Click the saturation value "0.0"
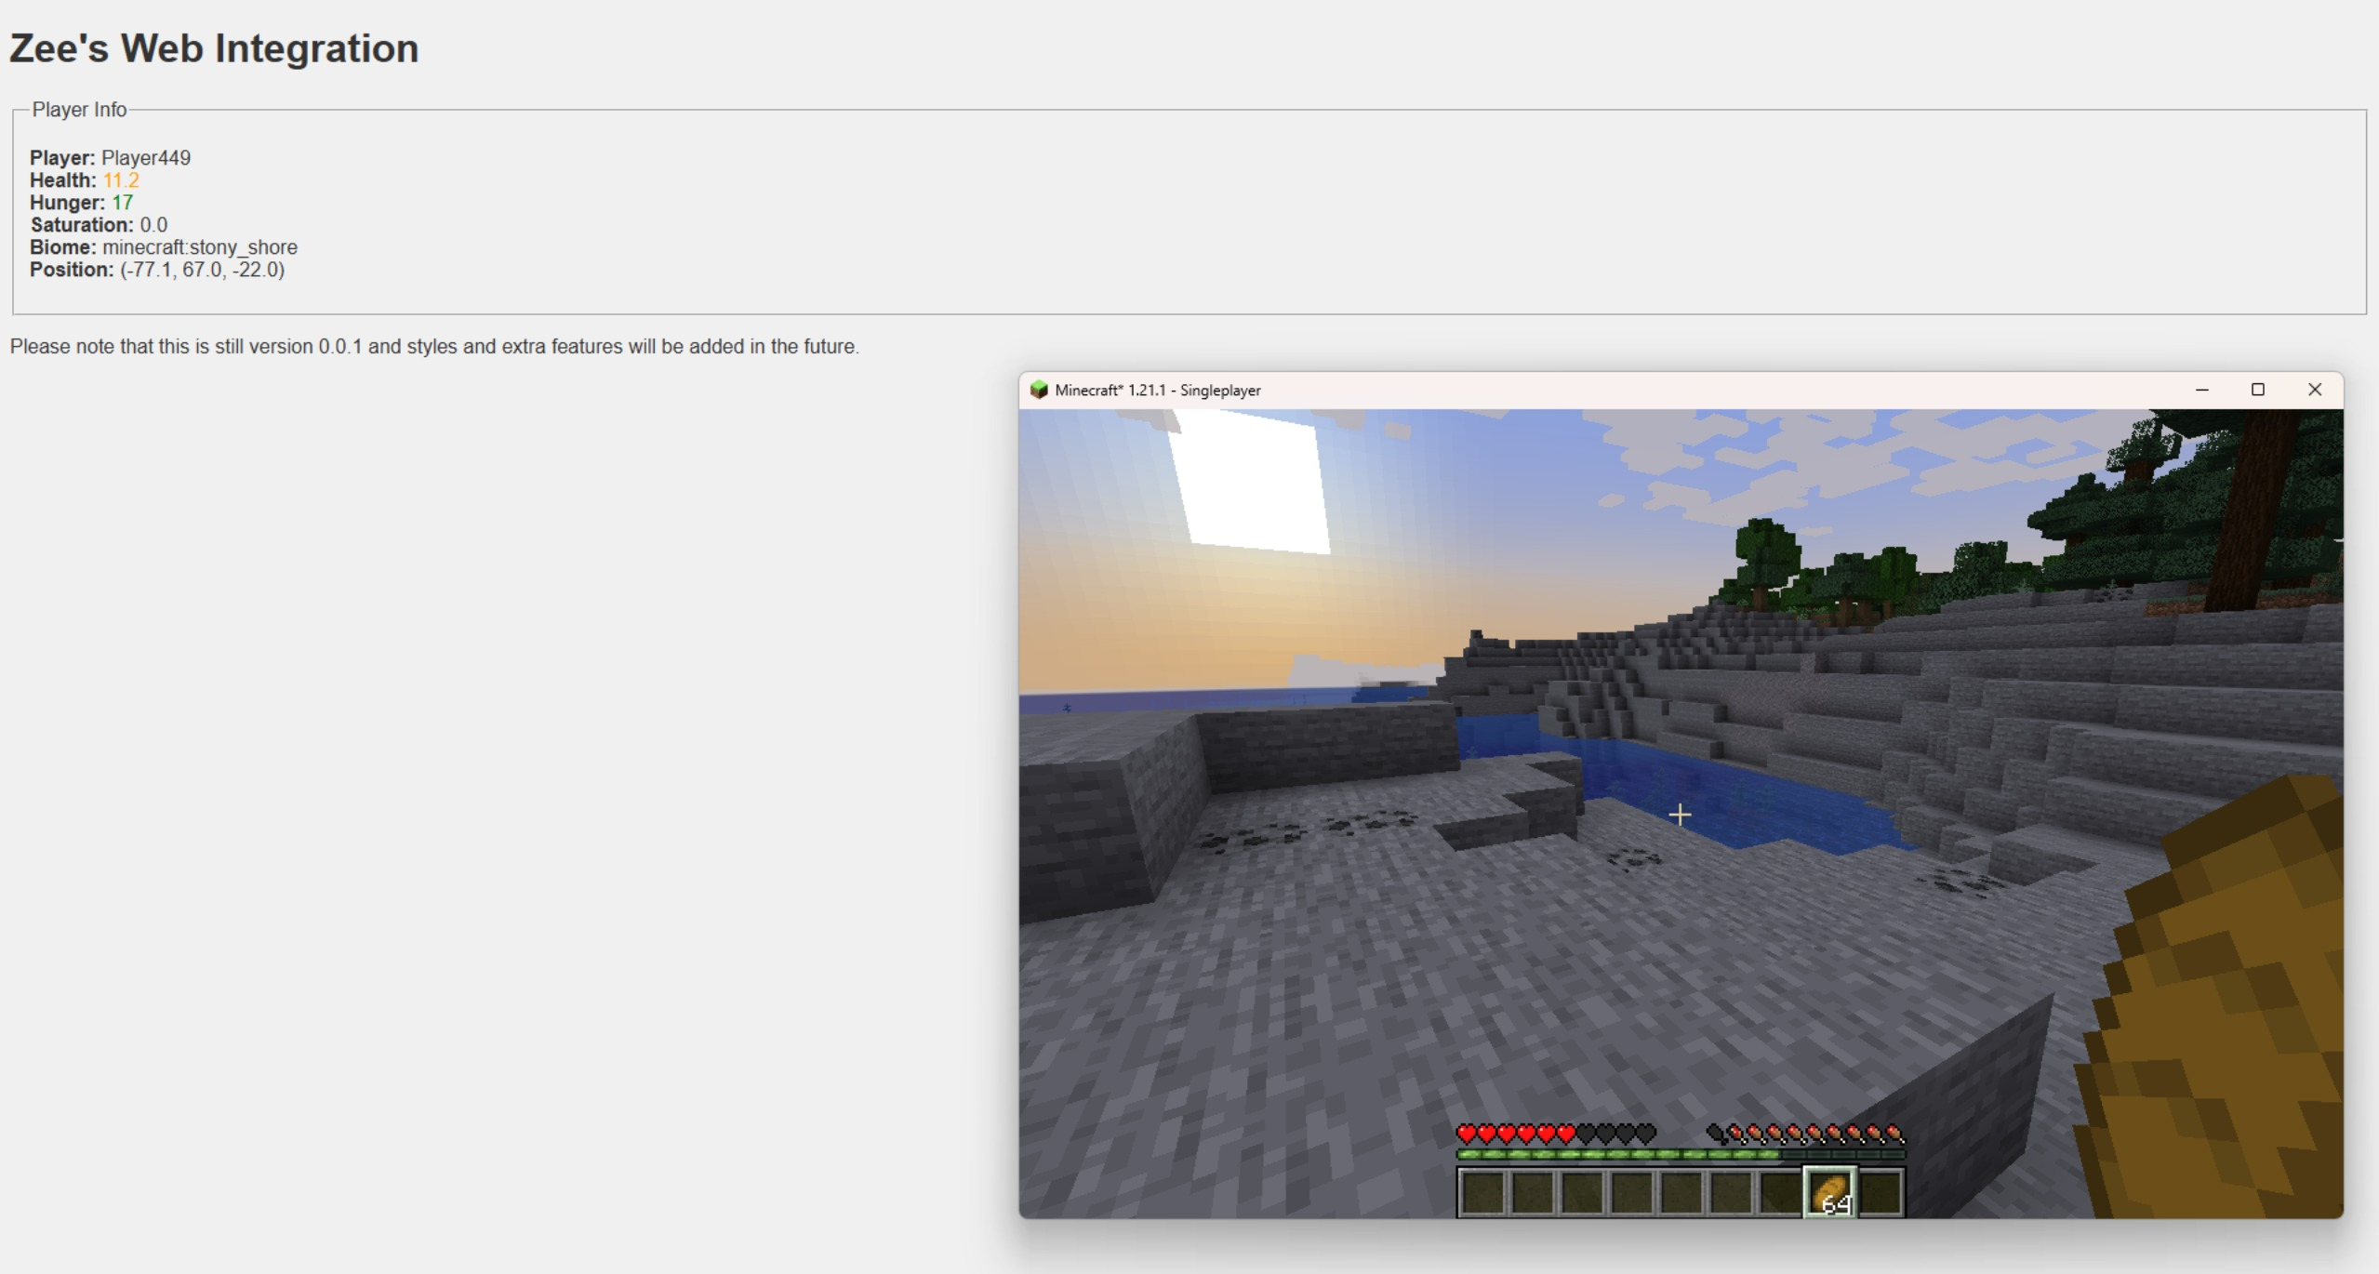This screenshot has height=1274, width=2379. tap(153, 225)
